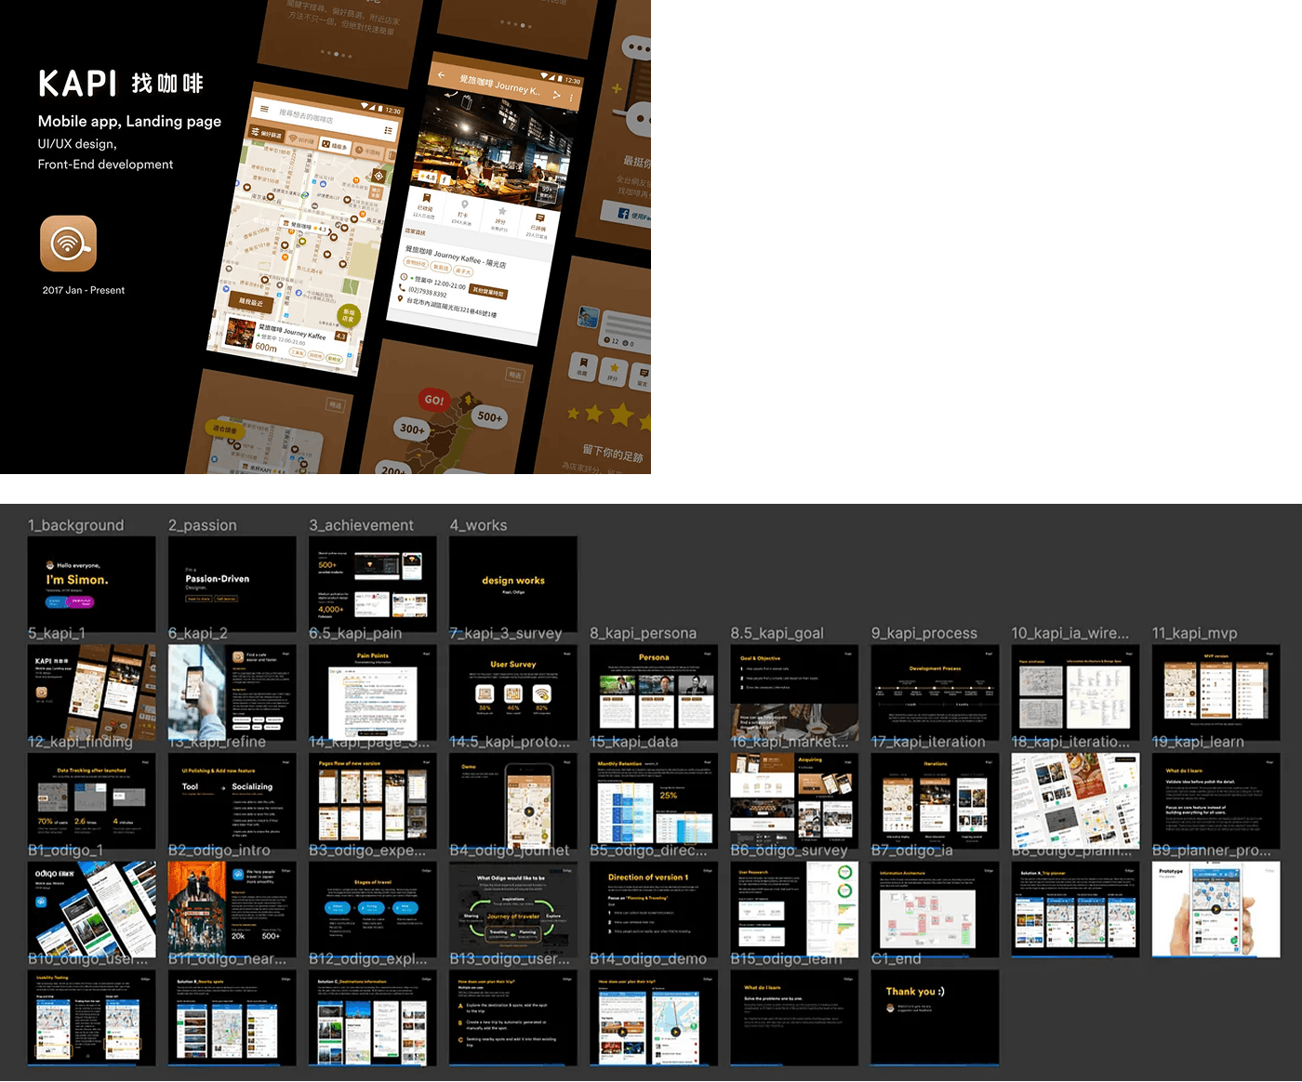Open the Passion-Driven slide thumbnail
This screenshot has height=1082, width=1302.
pyautogui.click(x=232, y=584)
